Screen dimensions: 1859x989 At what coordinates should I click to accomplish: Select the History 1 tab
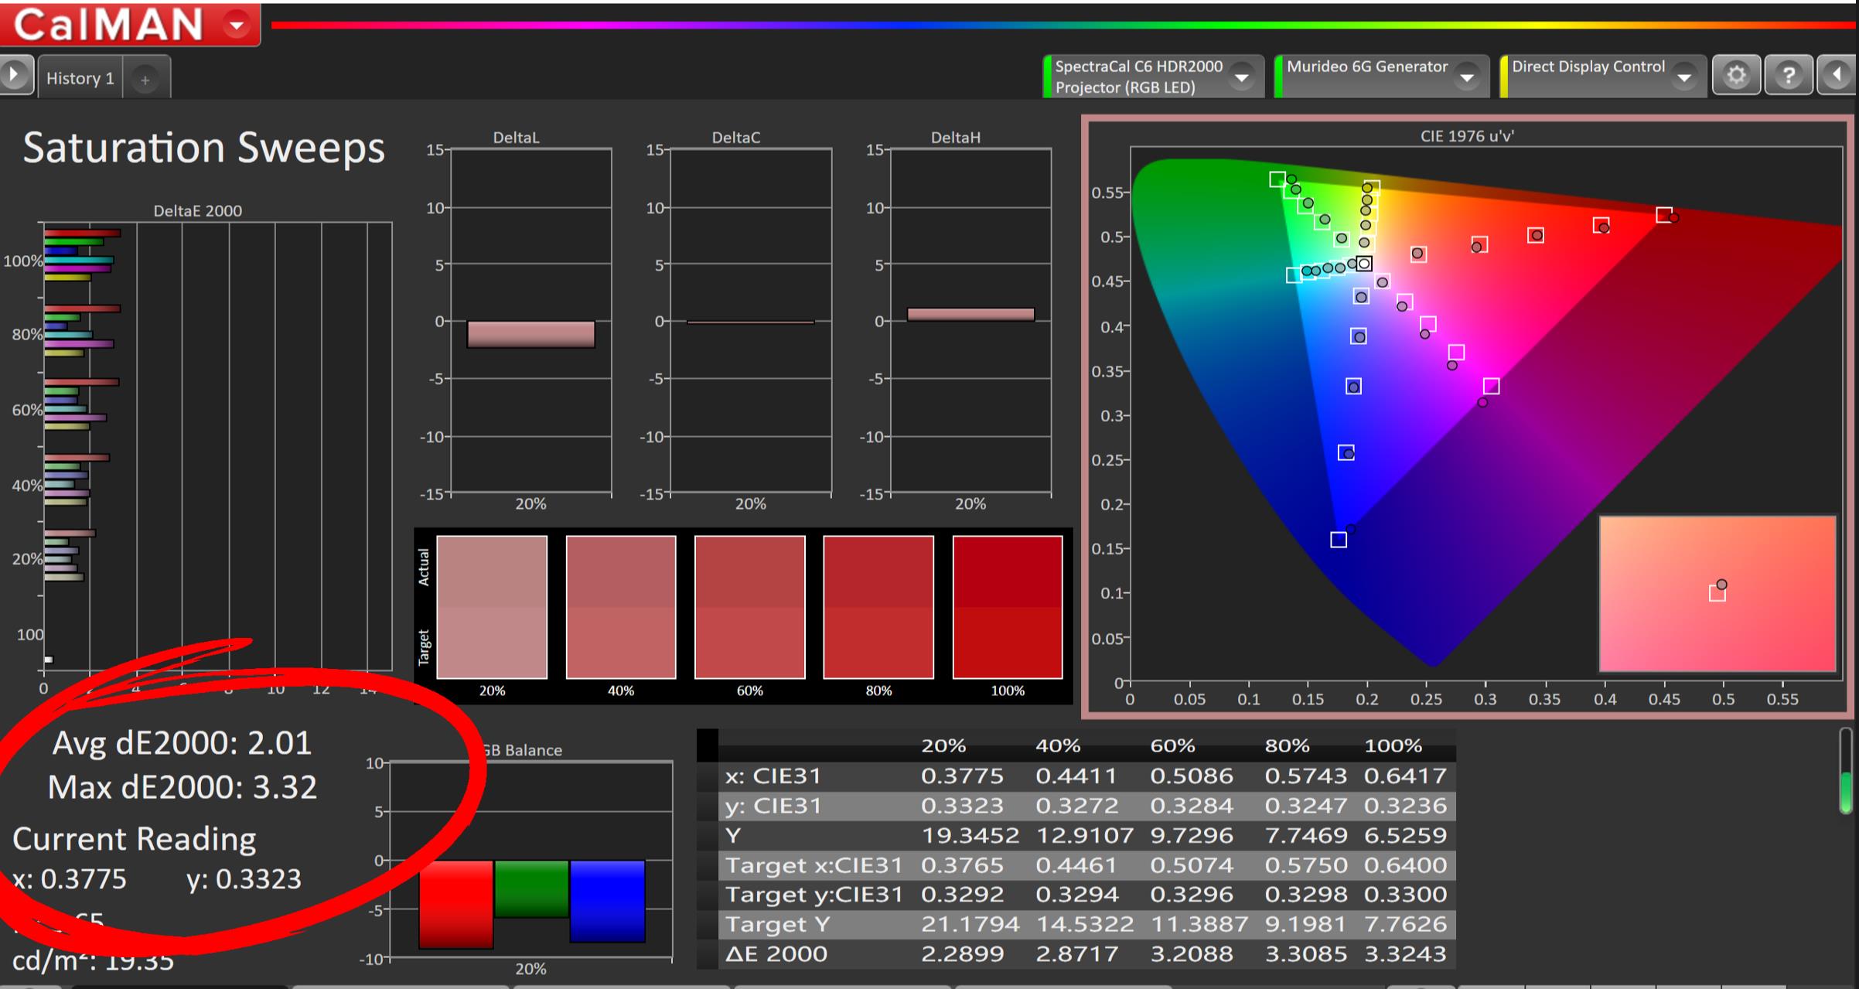[80, 78]
